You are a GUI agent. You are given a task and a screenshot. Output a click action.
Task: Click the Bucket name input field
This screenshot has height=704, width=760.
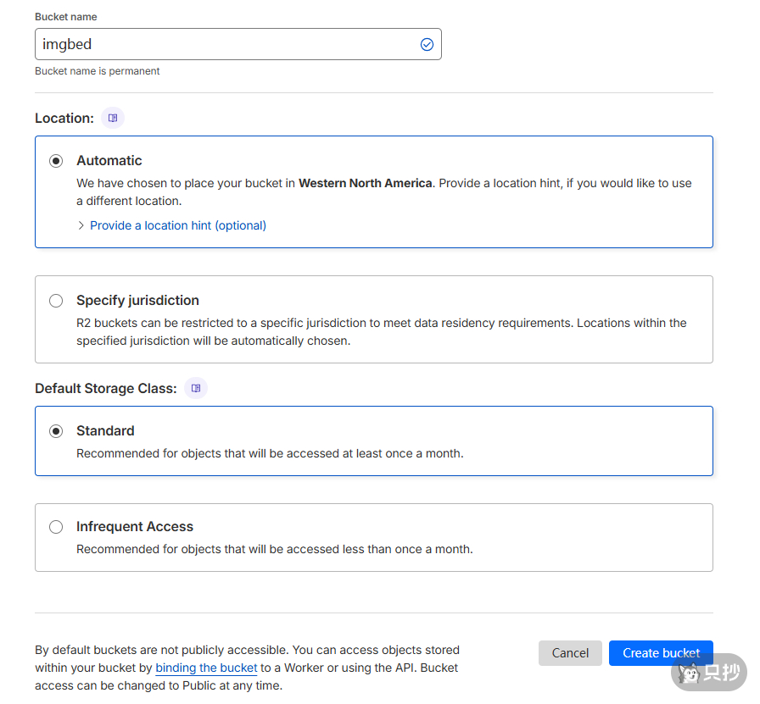(x=237, y=44)
